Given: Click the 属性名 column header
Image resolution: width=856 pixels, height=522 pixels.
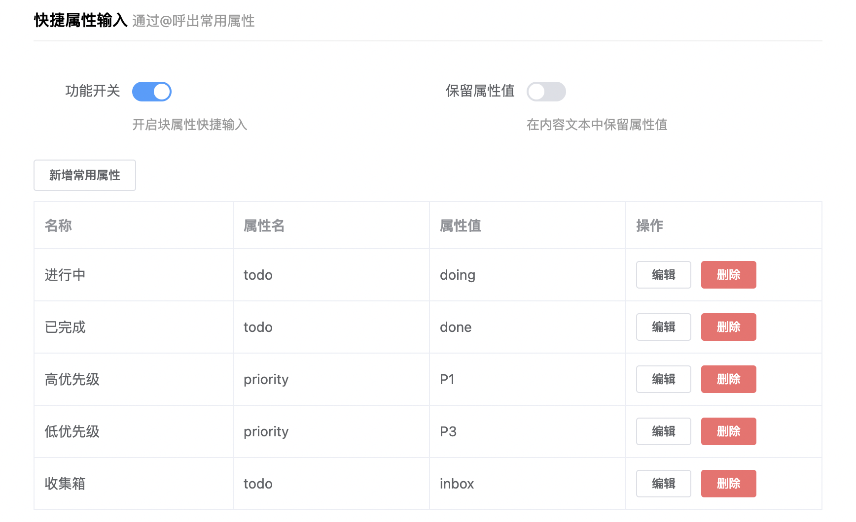Looking at the screenshot, I should (x=263, y=226).
